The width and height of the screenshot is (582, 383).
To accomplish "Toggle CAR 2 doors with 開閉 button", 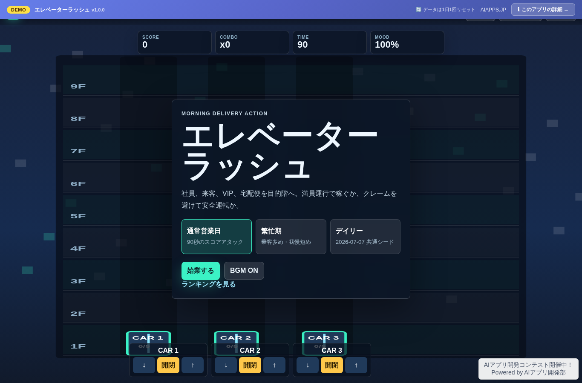I will point(250,365).
